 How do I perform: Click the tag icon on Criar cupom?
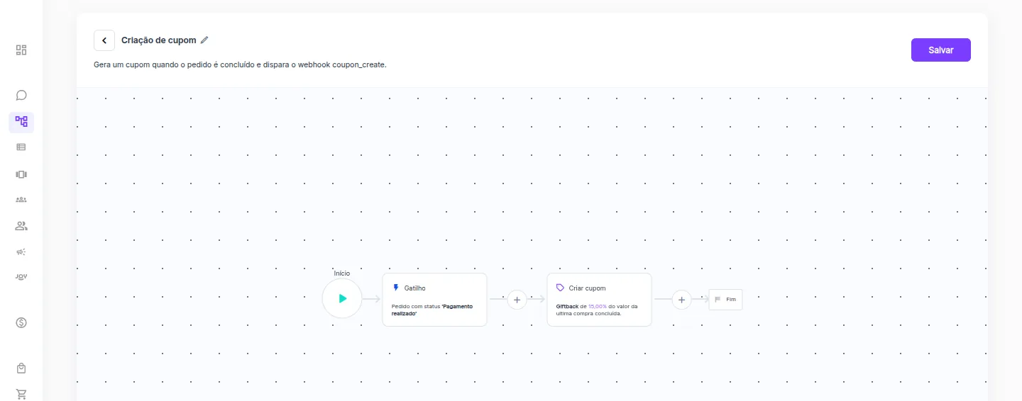point(561,288)
